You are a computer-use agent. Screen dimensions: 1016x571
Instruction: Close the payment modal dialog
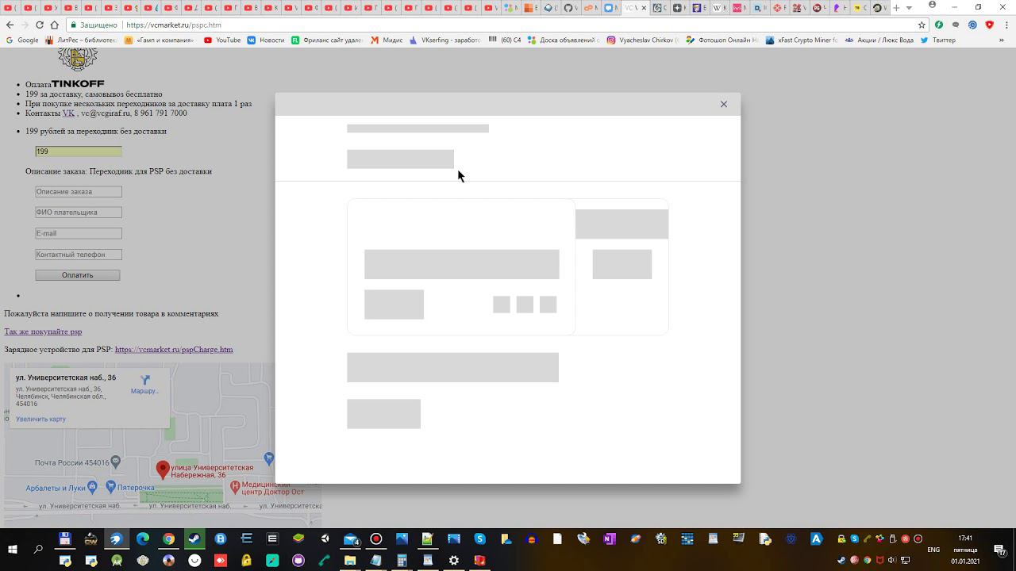pos(723,104)
